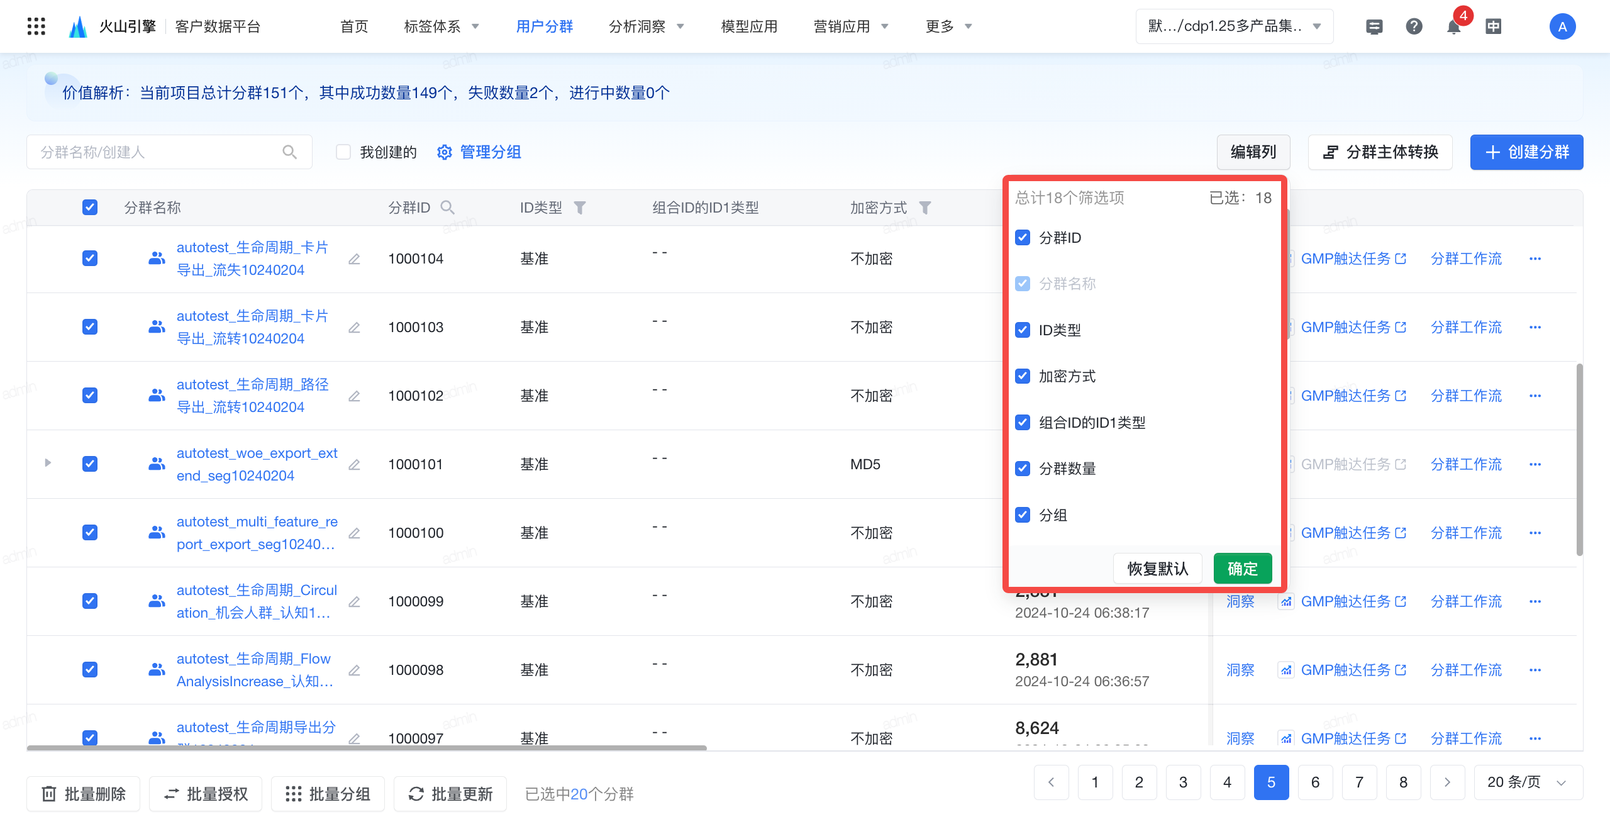Click 恢复默认 in column panel
This screenshot has width=1610, height=829.
(x=1158, y=569)
